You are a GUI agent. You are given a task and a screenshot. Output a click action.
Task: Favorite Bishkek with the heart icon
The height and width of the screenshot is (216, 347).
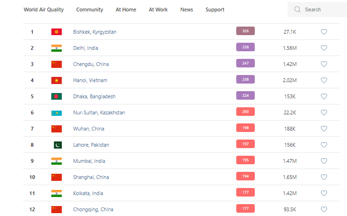click(324, 32)
